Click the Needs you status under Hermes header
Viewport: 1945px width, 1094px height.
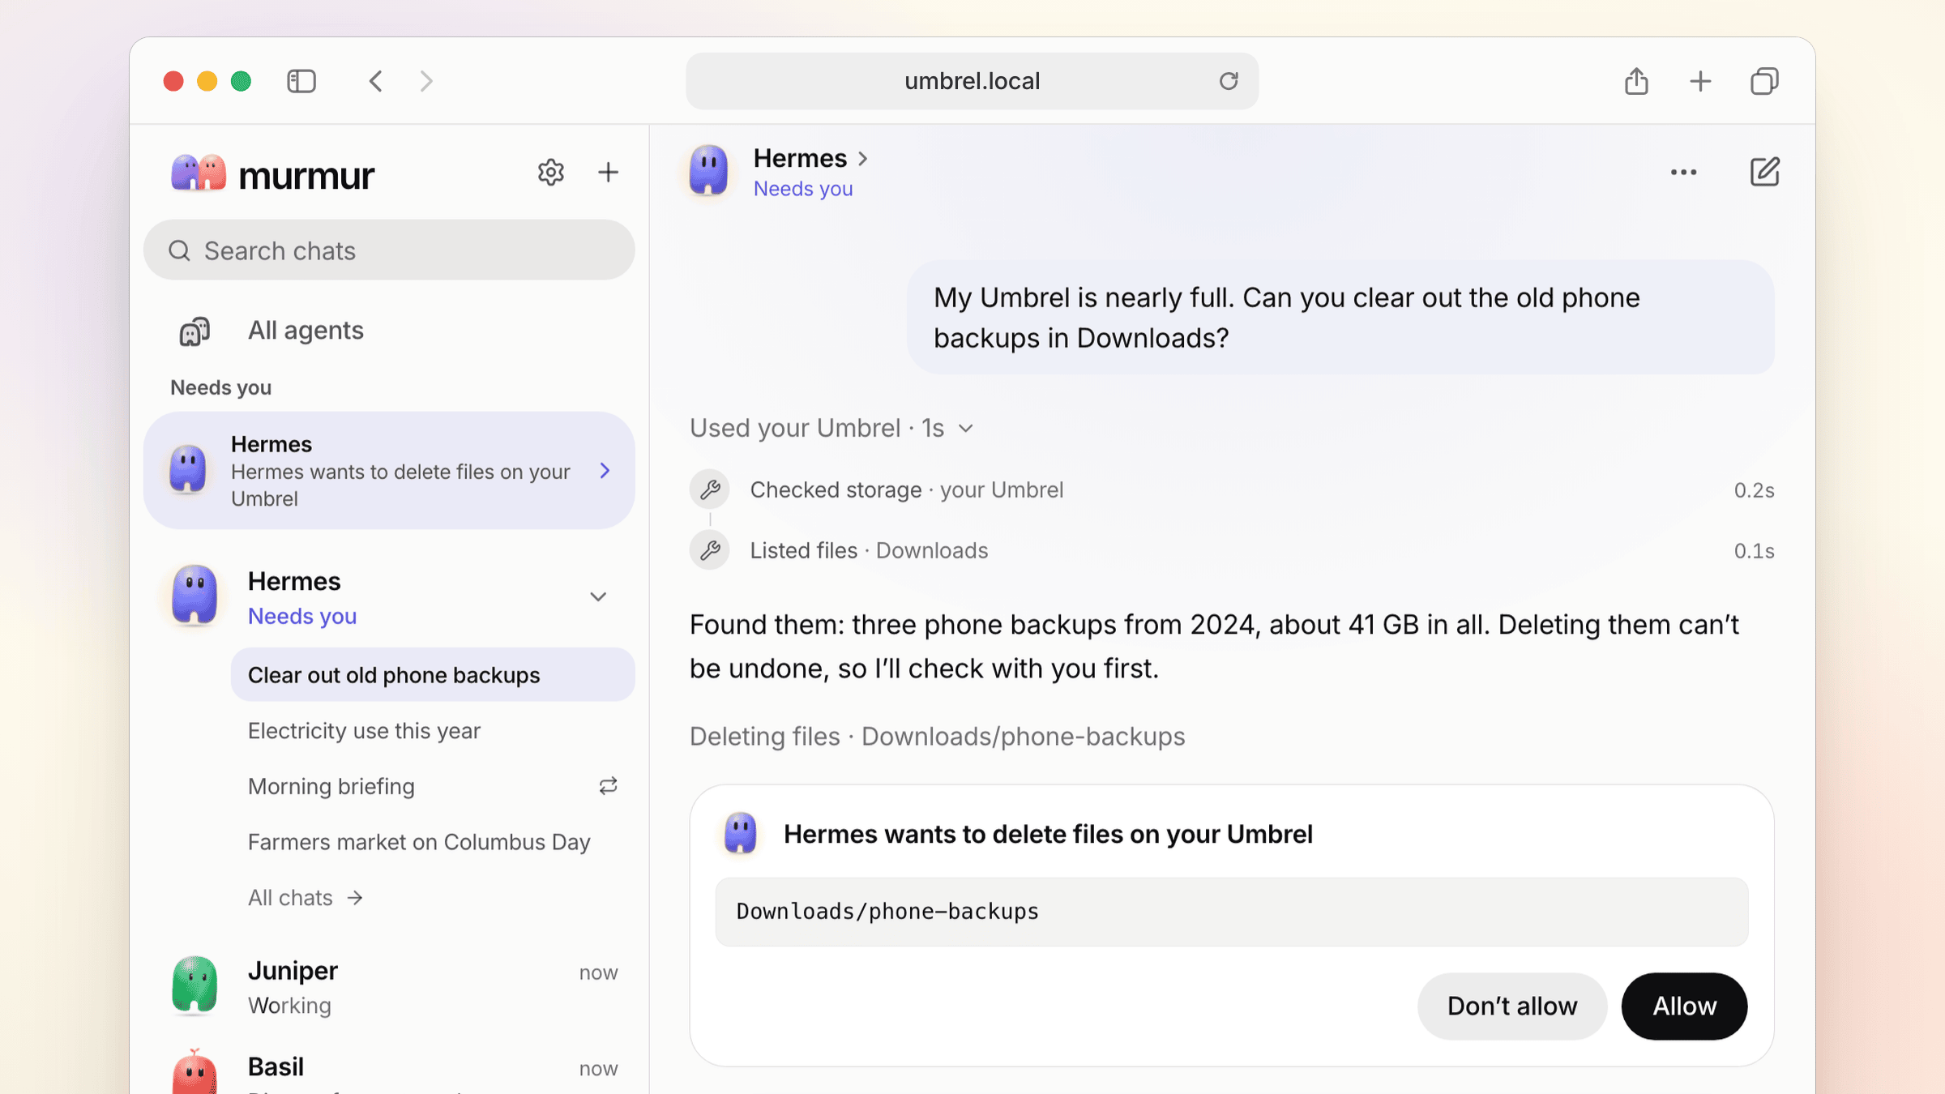point(802,189)
